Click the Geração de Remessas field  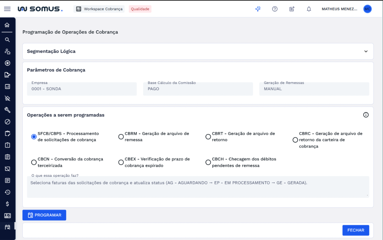click(314, 89)
